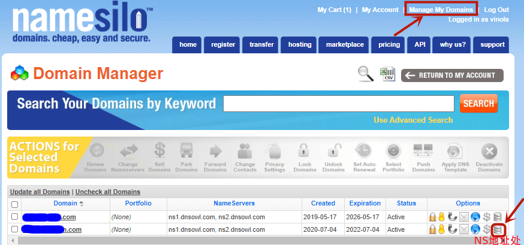The height and width of the screenshot is (245, 524).
Task: Click the NameSilo logo
Action: click(x=83, y=23)
